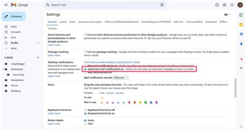Open Learn more under Keyboard shortcuts
The width and height of the screenshot is (246, 131).
54,113
